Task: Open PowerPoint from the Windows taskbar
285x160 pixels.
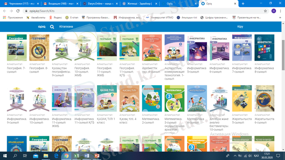Action: (97, 156)
